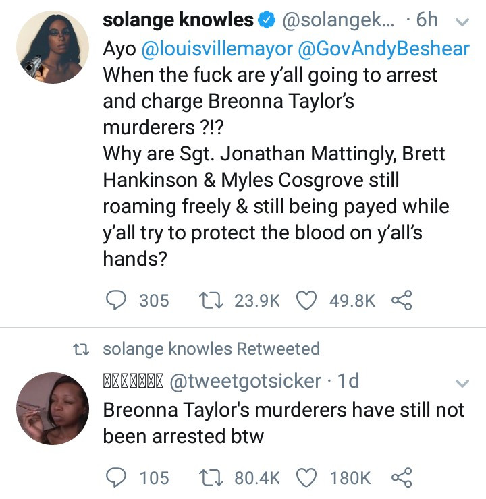
Task: Like the tweet with 180K likes
Action: pos(306,477)
